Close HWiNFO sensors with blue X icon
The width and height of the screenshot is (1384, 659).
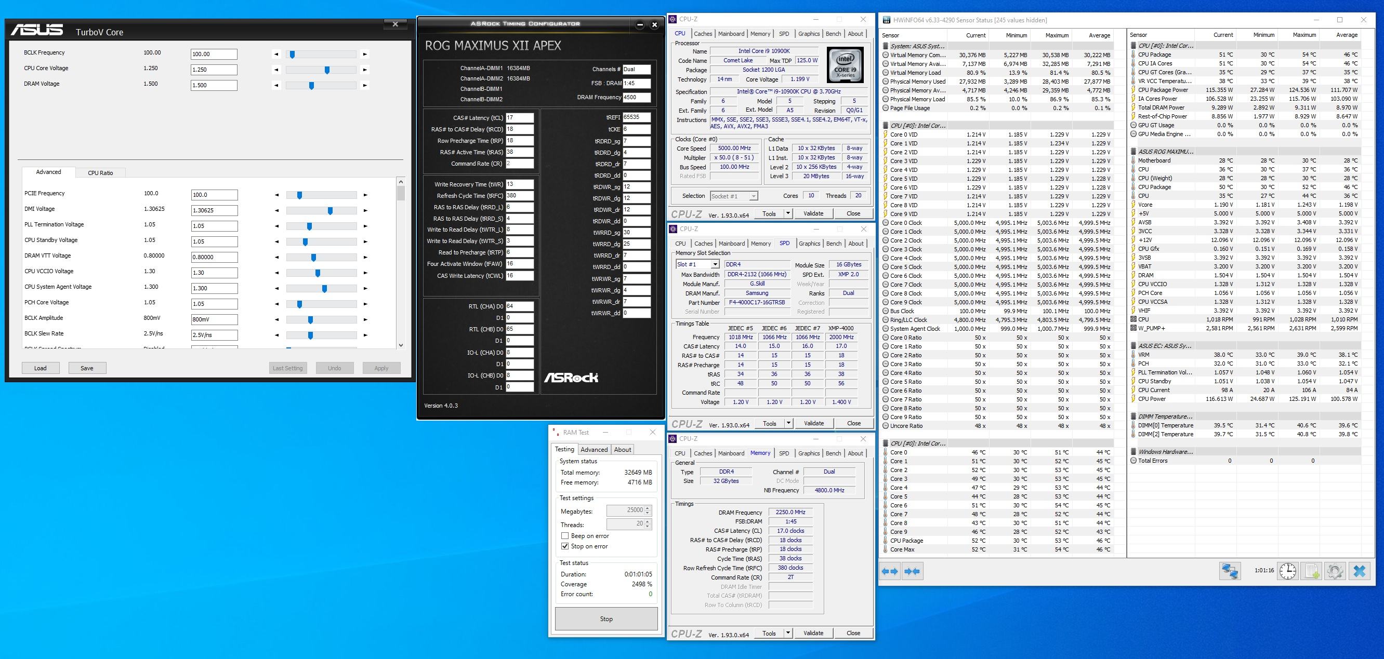coord(1359,571)
